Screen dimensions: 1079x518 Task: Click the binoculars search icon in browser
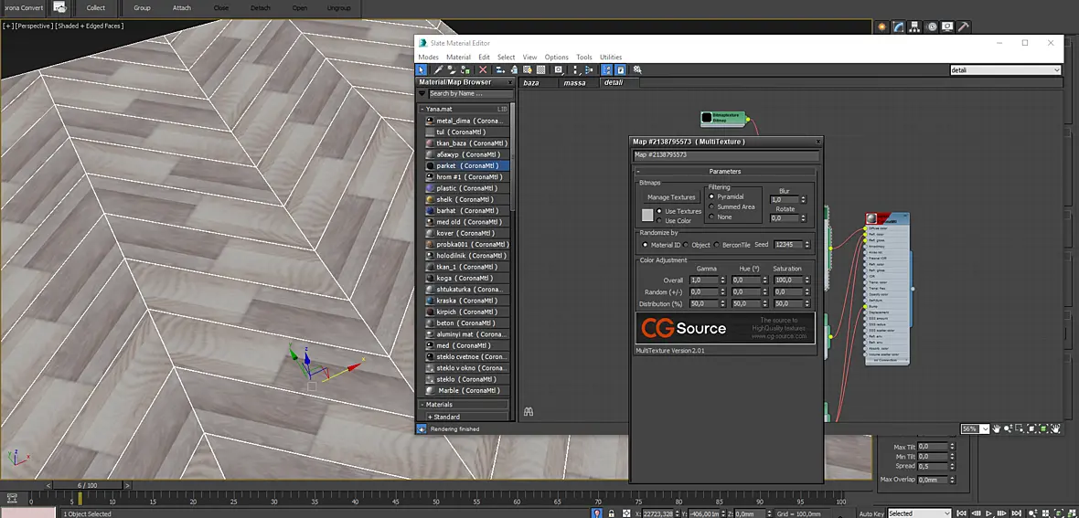(x=529, y=411)
